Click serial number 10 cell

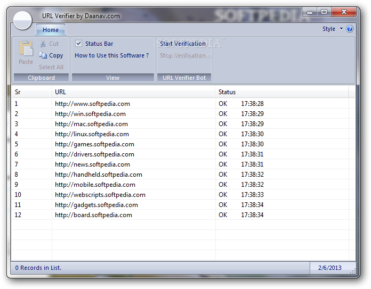click(18, 195)
